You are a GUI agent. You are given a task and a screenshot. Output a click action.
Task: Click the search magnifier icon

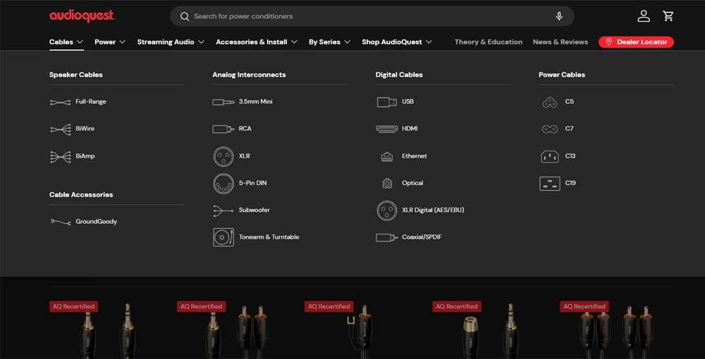[x=184, y=17]
